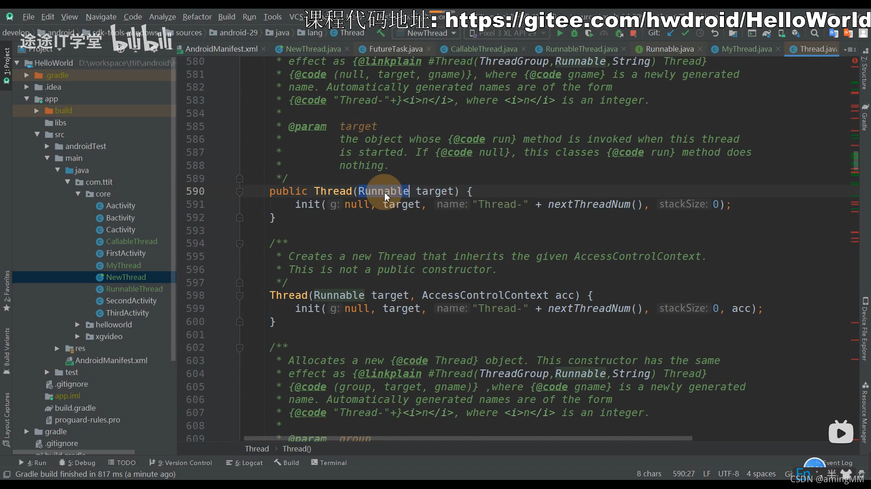Select FirstActivity in project tree
Screen dimensions: 871x489
(126, 253)
